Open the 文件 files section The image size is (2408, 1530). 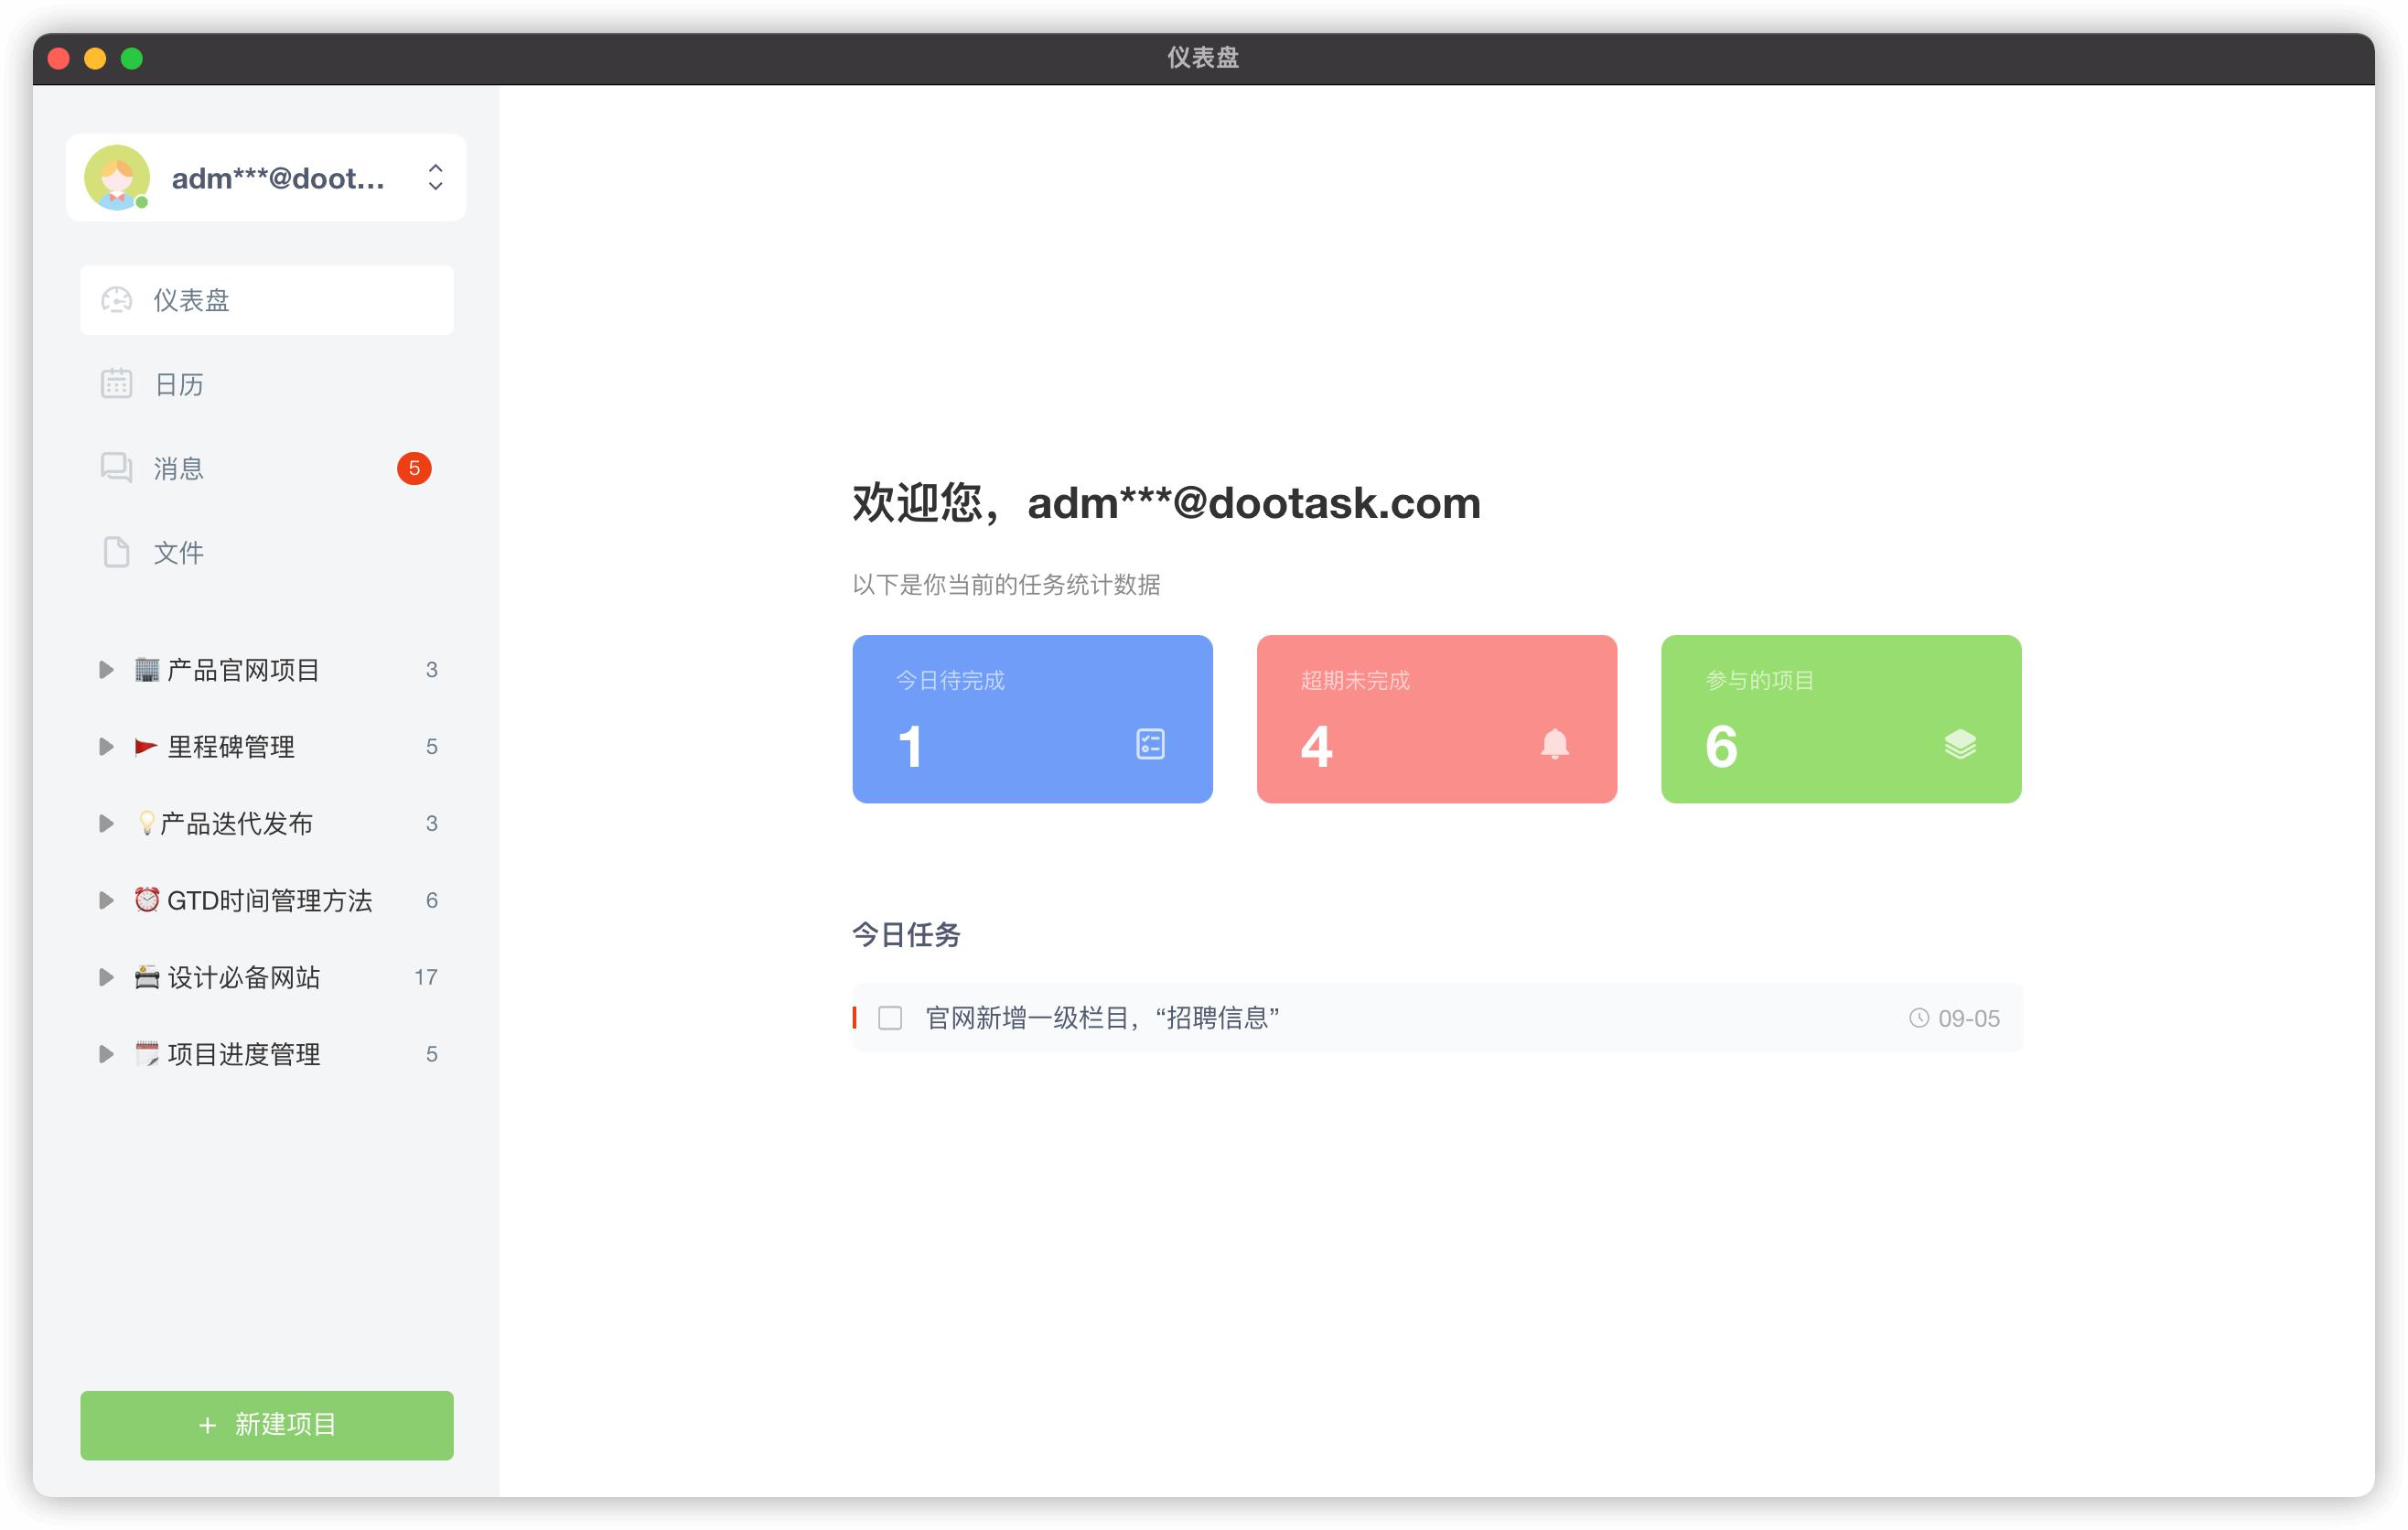click(118, 551)
